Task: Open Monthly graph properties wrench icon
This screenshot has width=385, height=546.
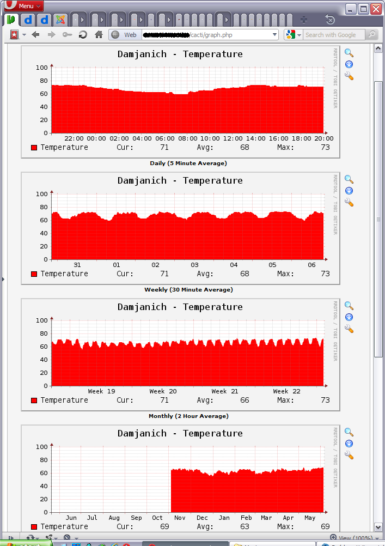Action: [x=349, y=329]
